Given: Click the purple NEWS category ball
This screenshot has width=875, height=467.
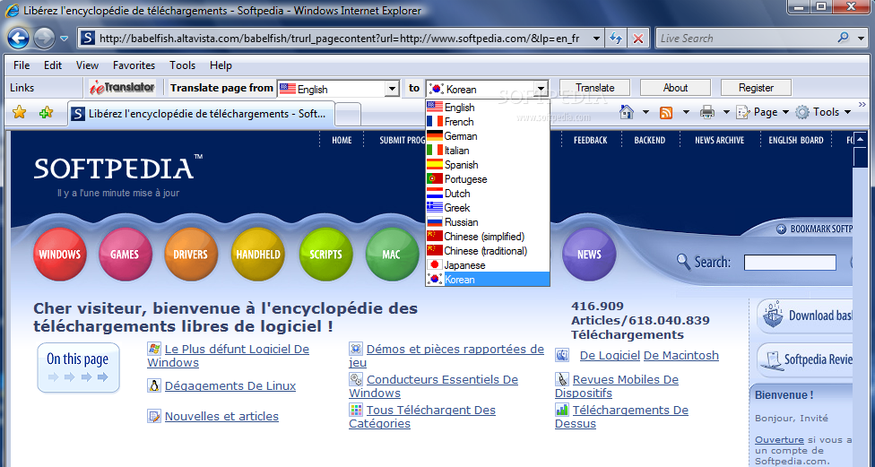Looking at the screenshot, I should pyautogui.click(x=589, y=255).
